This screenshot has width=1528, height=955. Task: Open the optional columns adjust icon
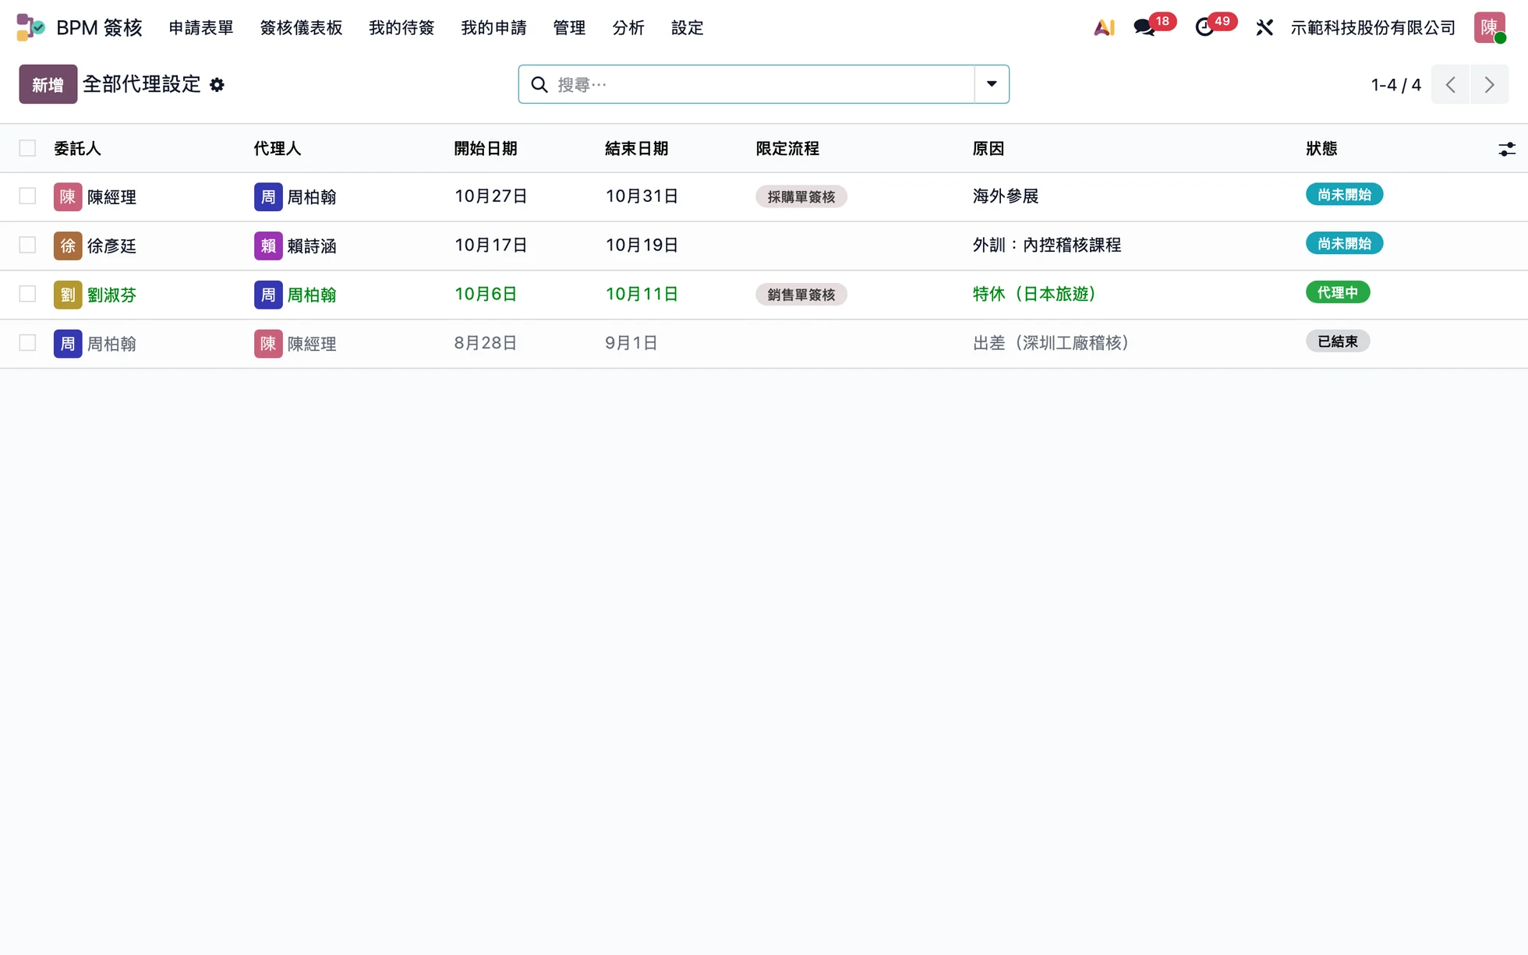click(x=1507, y=149)
